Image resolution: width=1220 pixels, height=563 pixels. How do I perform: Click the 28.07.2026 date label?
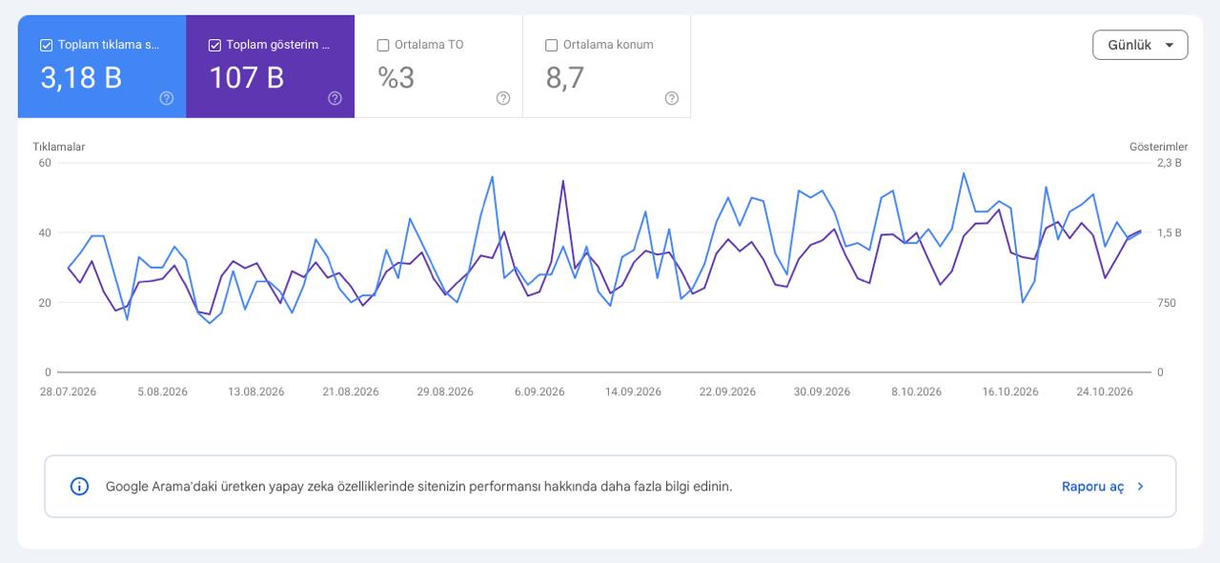68,392
